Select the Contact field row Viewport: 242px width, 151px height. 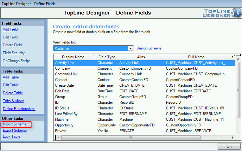coord(144,80)
